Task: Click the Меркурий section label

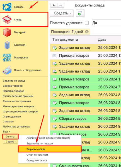Action: point(20,32)
